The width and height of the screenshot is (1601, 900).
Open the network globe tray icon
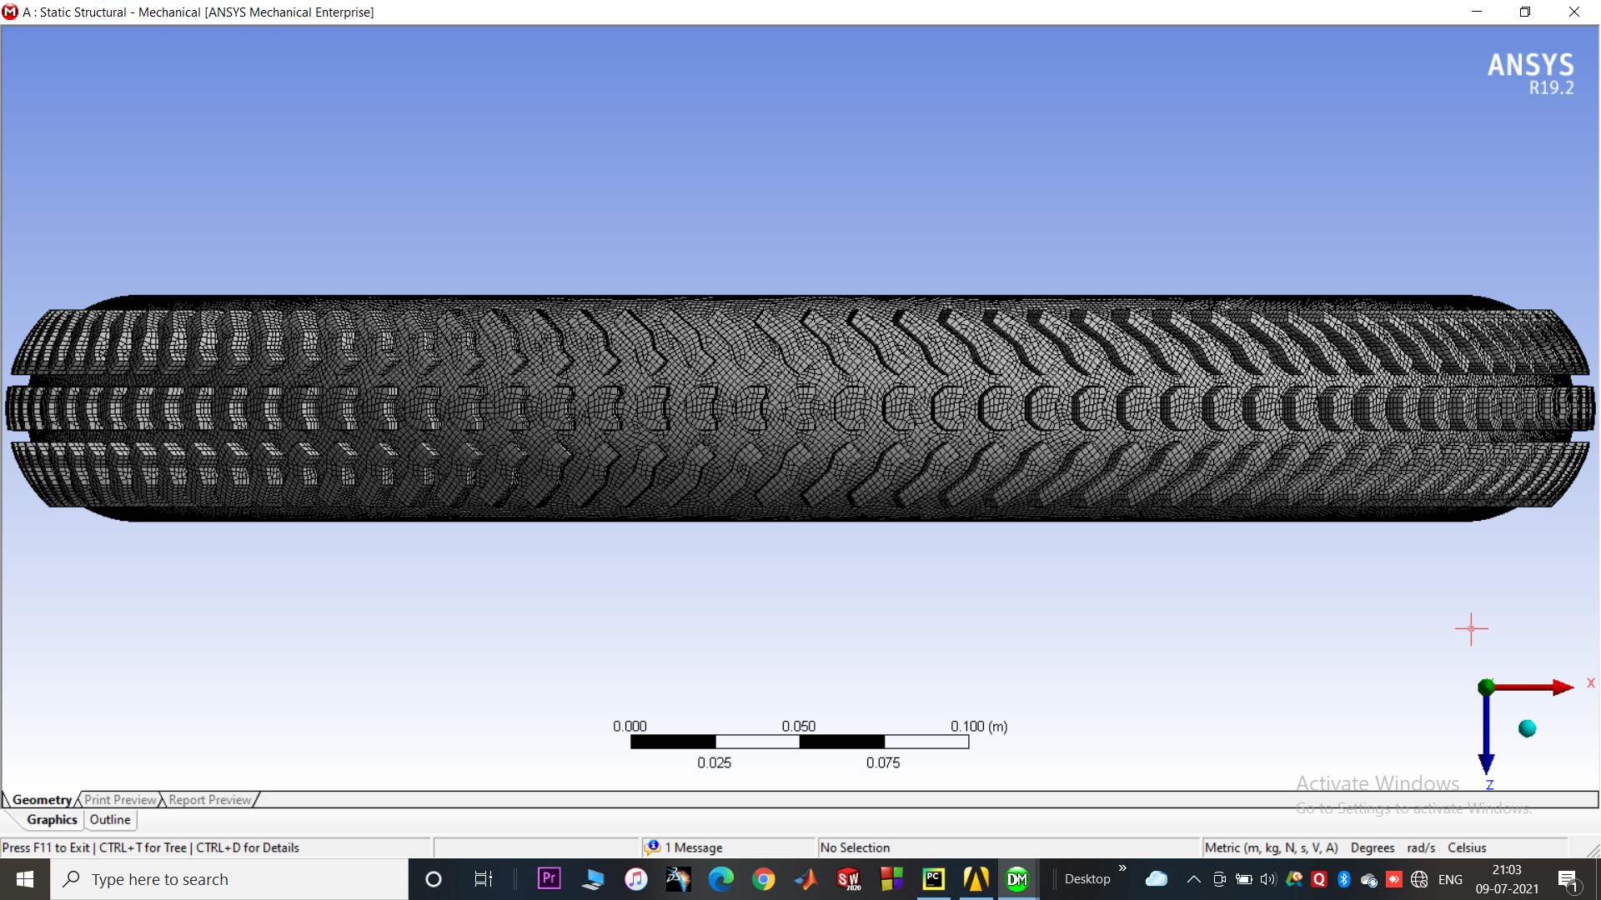1419,879
